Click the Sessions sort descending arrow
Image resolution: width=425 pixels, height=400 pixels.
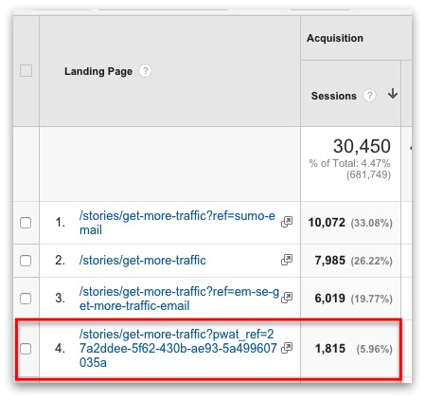pos(393,94)
